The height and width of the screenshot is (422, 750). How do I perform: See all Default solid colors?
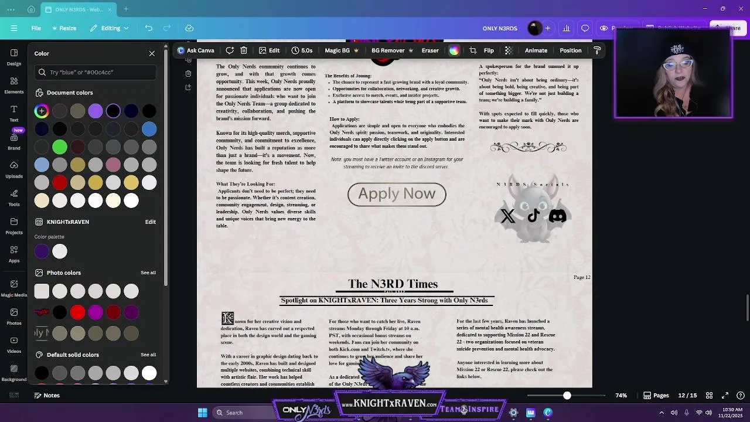(x=148, y=355)
